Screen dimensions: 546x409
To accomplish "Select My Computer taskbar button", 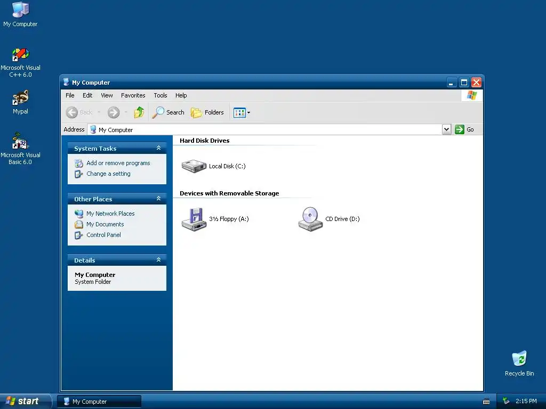I will tap(99, 402).
